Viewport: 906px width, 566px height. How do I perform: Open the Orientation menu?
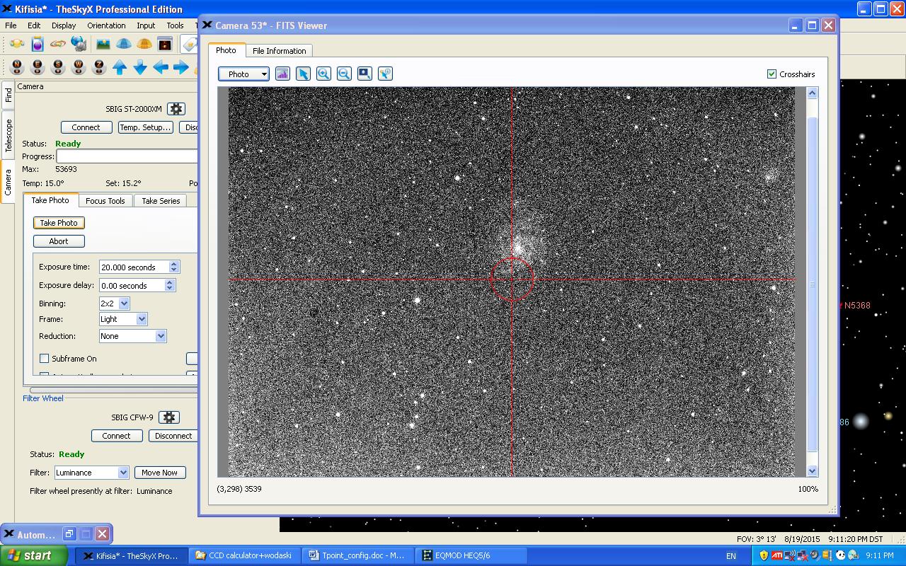[x=106, y=25]
